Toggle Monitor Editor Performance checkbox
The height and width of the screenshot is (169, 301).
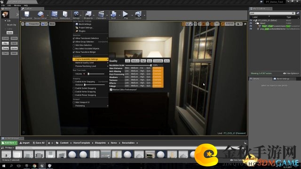pyautogui.click(x=111, y=90)
